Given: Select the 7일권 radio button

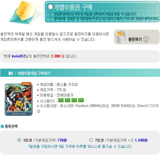Looking at the screenshot, I should click(x=91, y=140).
